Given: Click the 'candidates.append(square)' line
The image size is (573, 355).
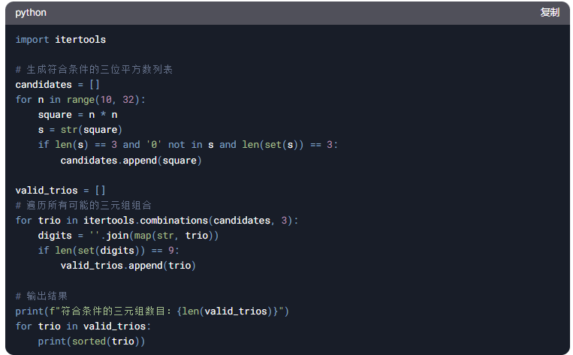Looking at the screenshot, I should 131,161.
